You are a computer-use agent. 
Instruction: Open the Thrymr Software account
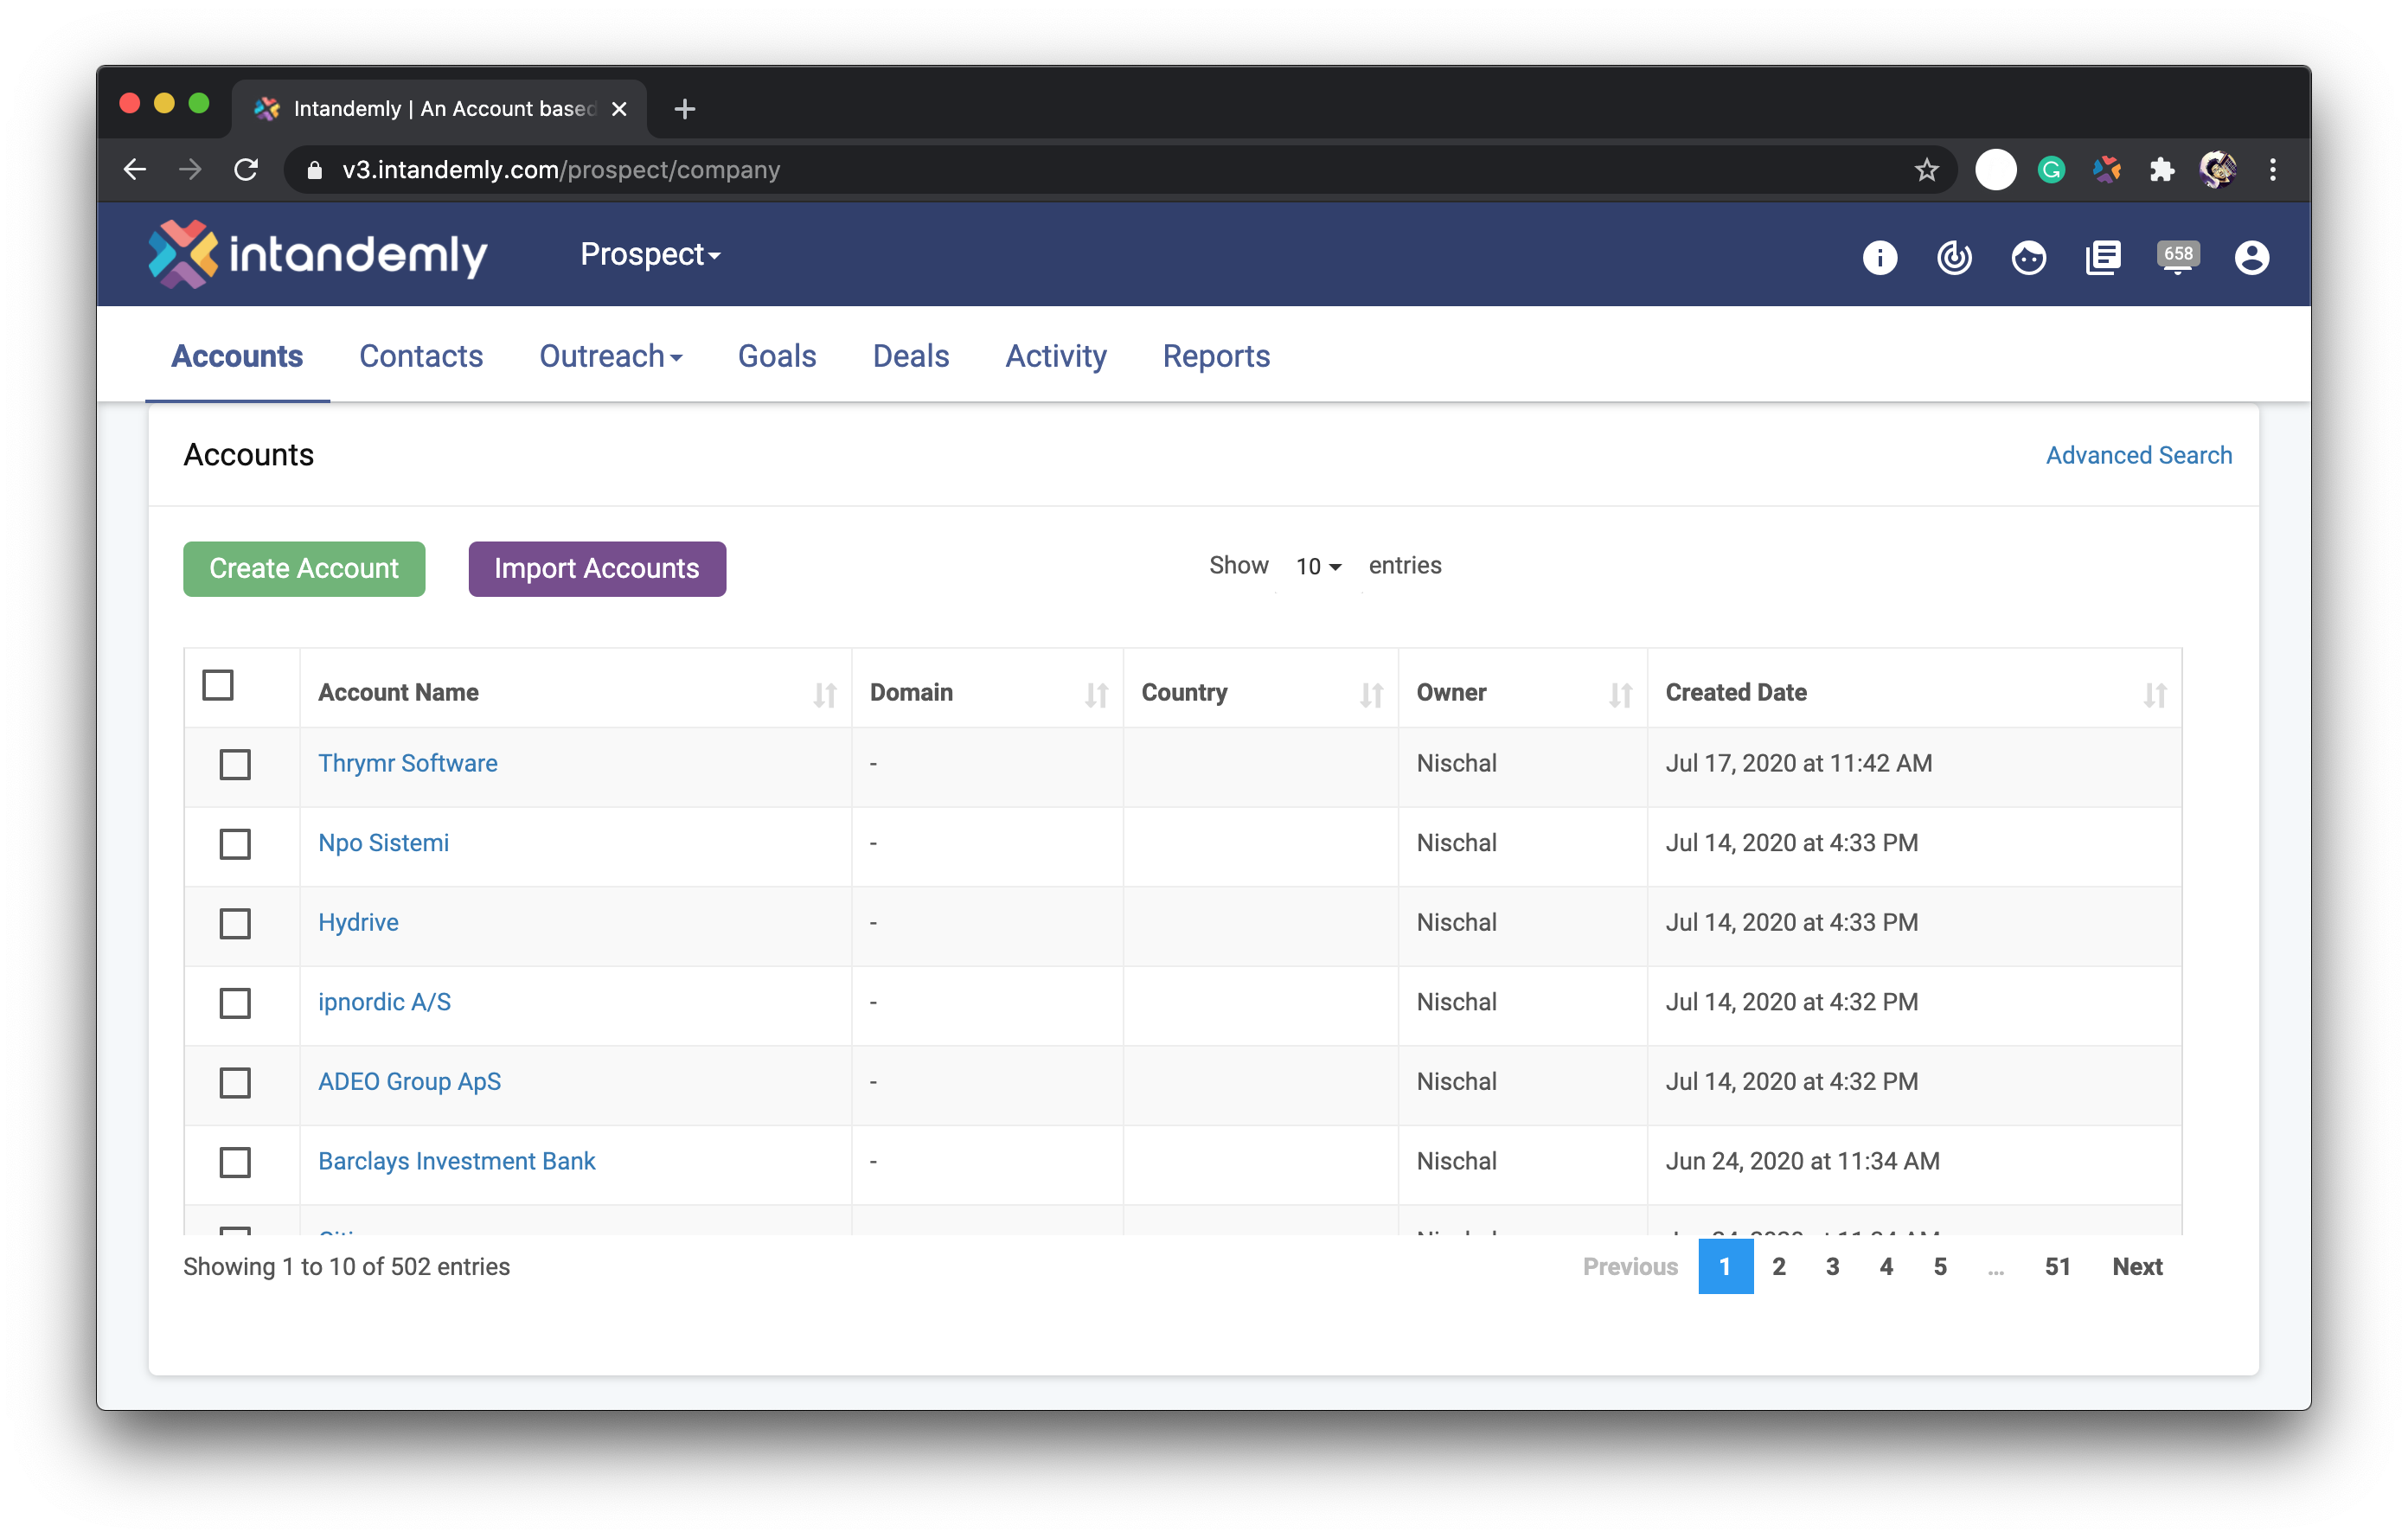click(408, 763)
